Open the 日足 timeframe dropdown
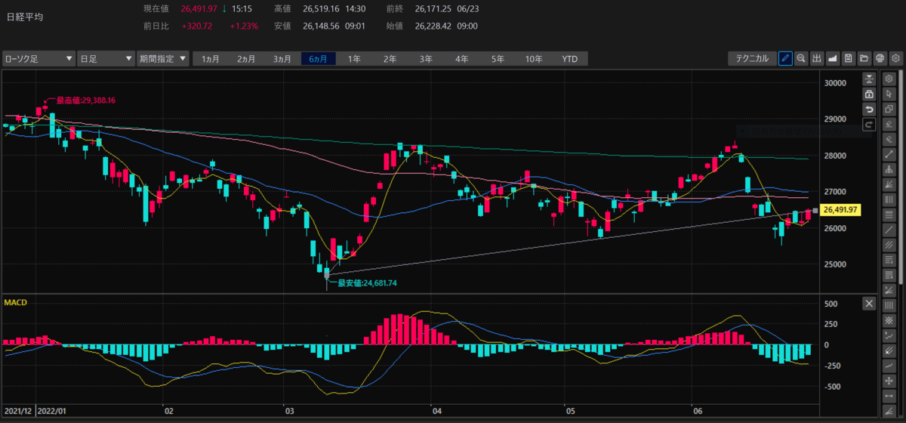Screen dimensions: 906x423 pyautogui.click(x=106, y=58)
